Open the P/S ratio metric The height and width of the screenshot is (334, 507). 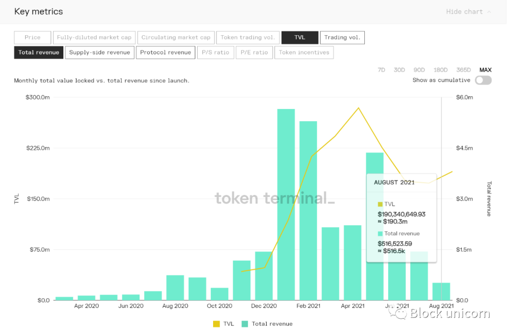coord(215,52)
